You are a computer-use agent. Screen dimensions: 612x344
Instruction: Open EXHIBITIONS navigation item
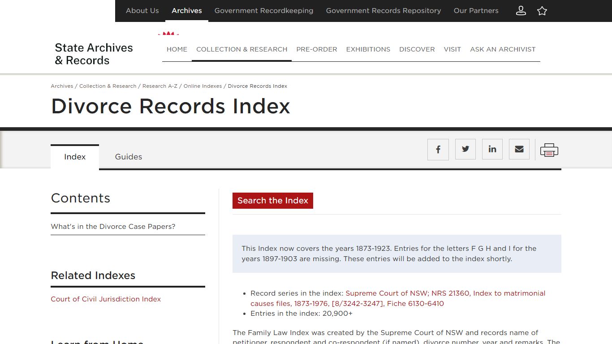[x=368, y=49]
